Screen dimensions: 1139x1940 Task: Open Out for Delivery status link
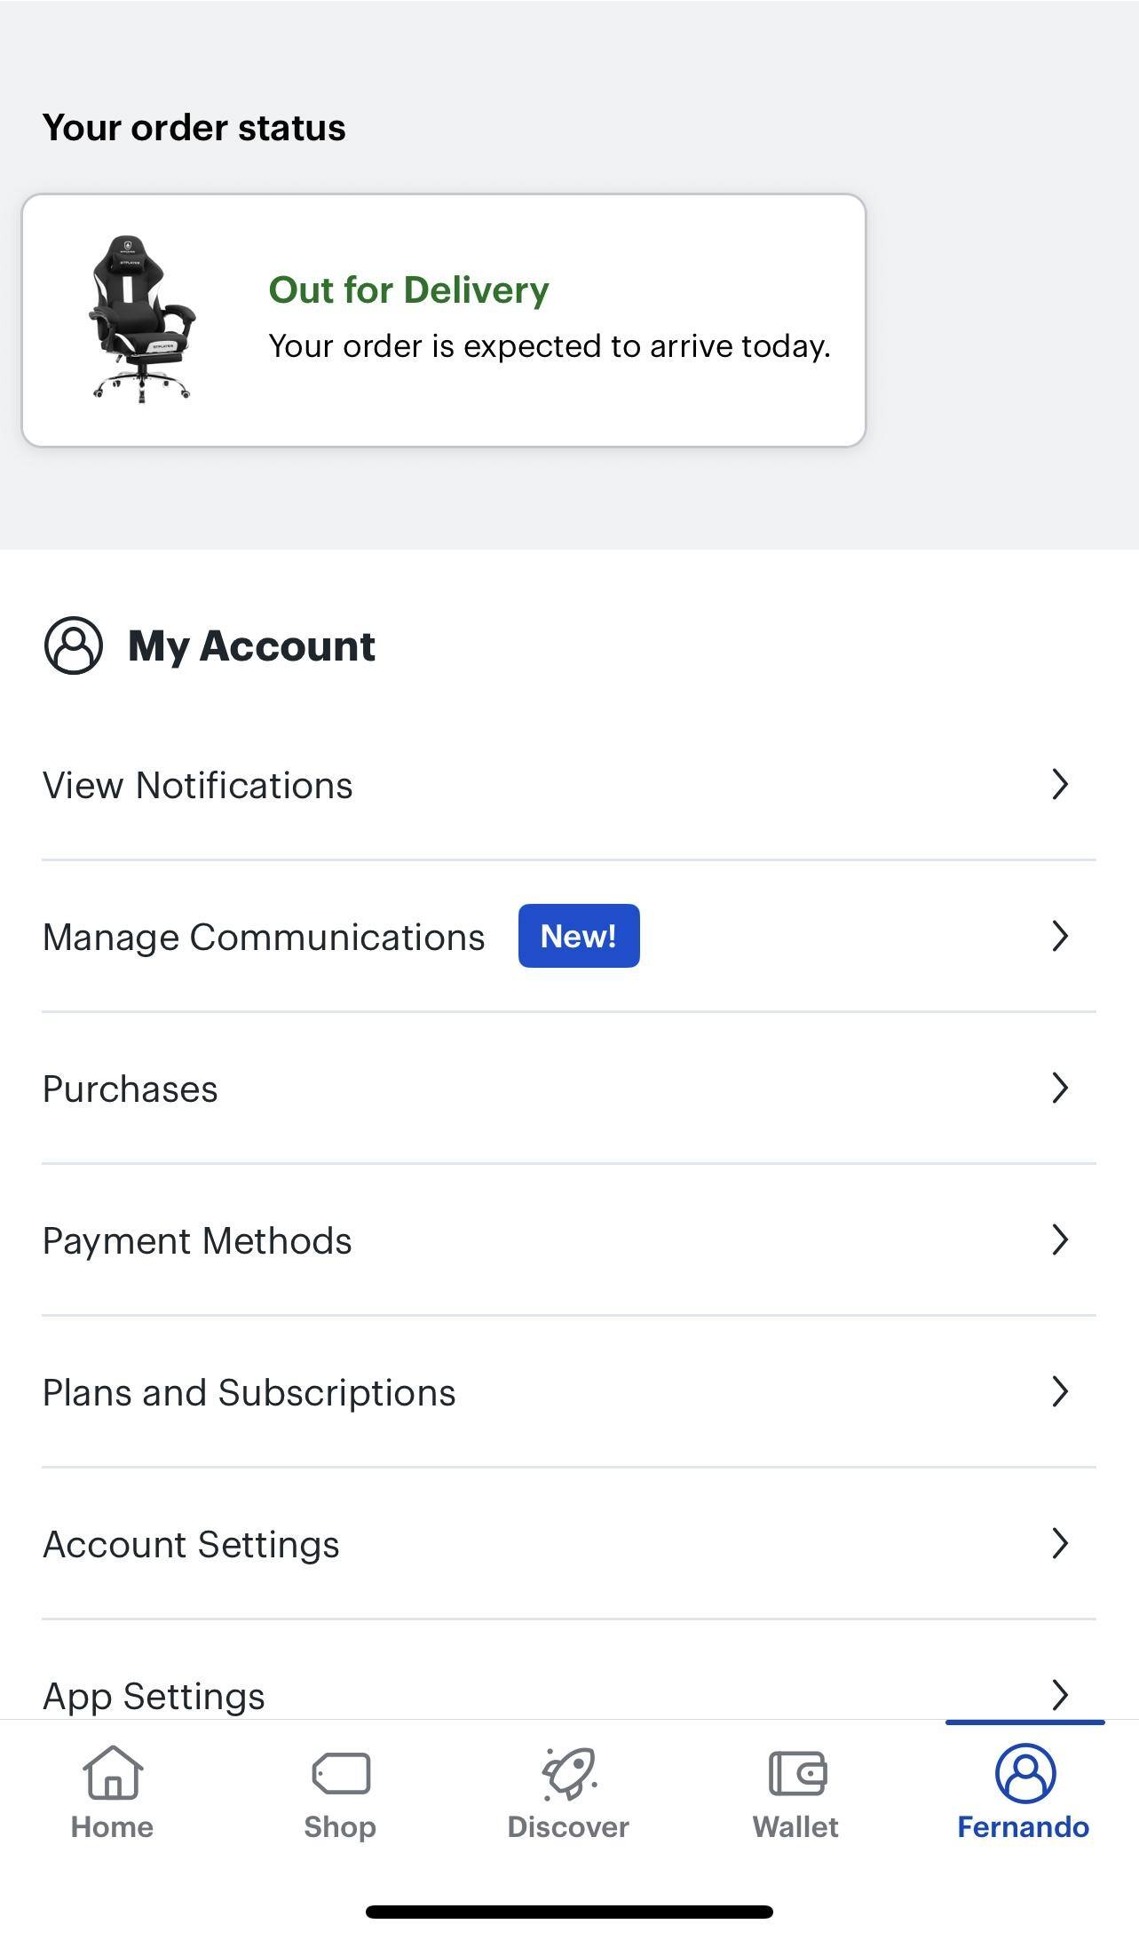[x=408, y=289]
